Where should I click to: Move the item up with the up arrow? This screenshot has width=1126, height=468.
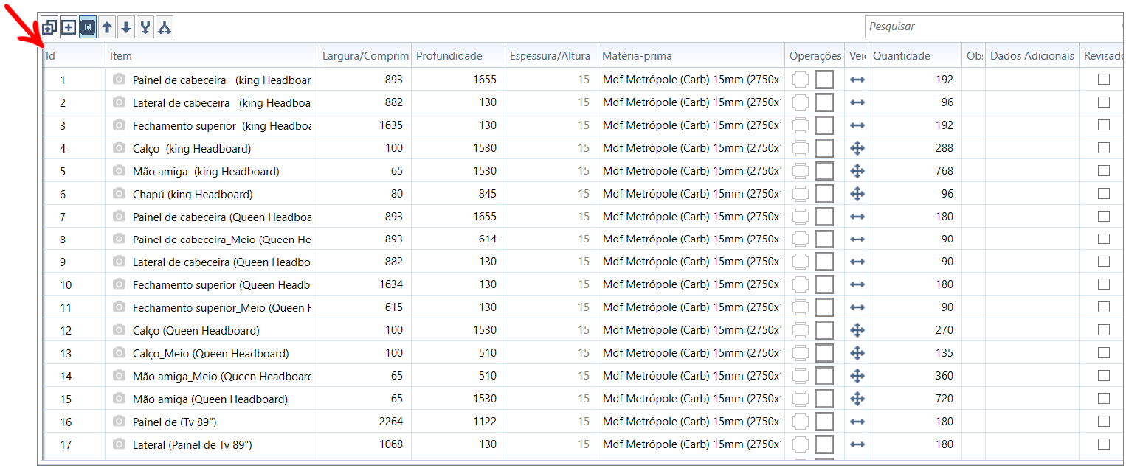coord(107,27)
